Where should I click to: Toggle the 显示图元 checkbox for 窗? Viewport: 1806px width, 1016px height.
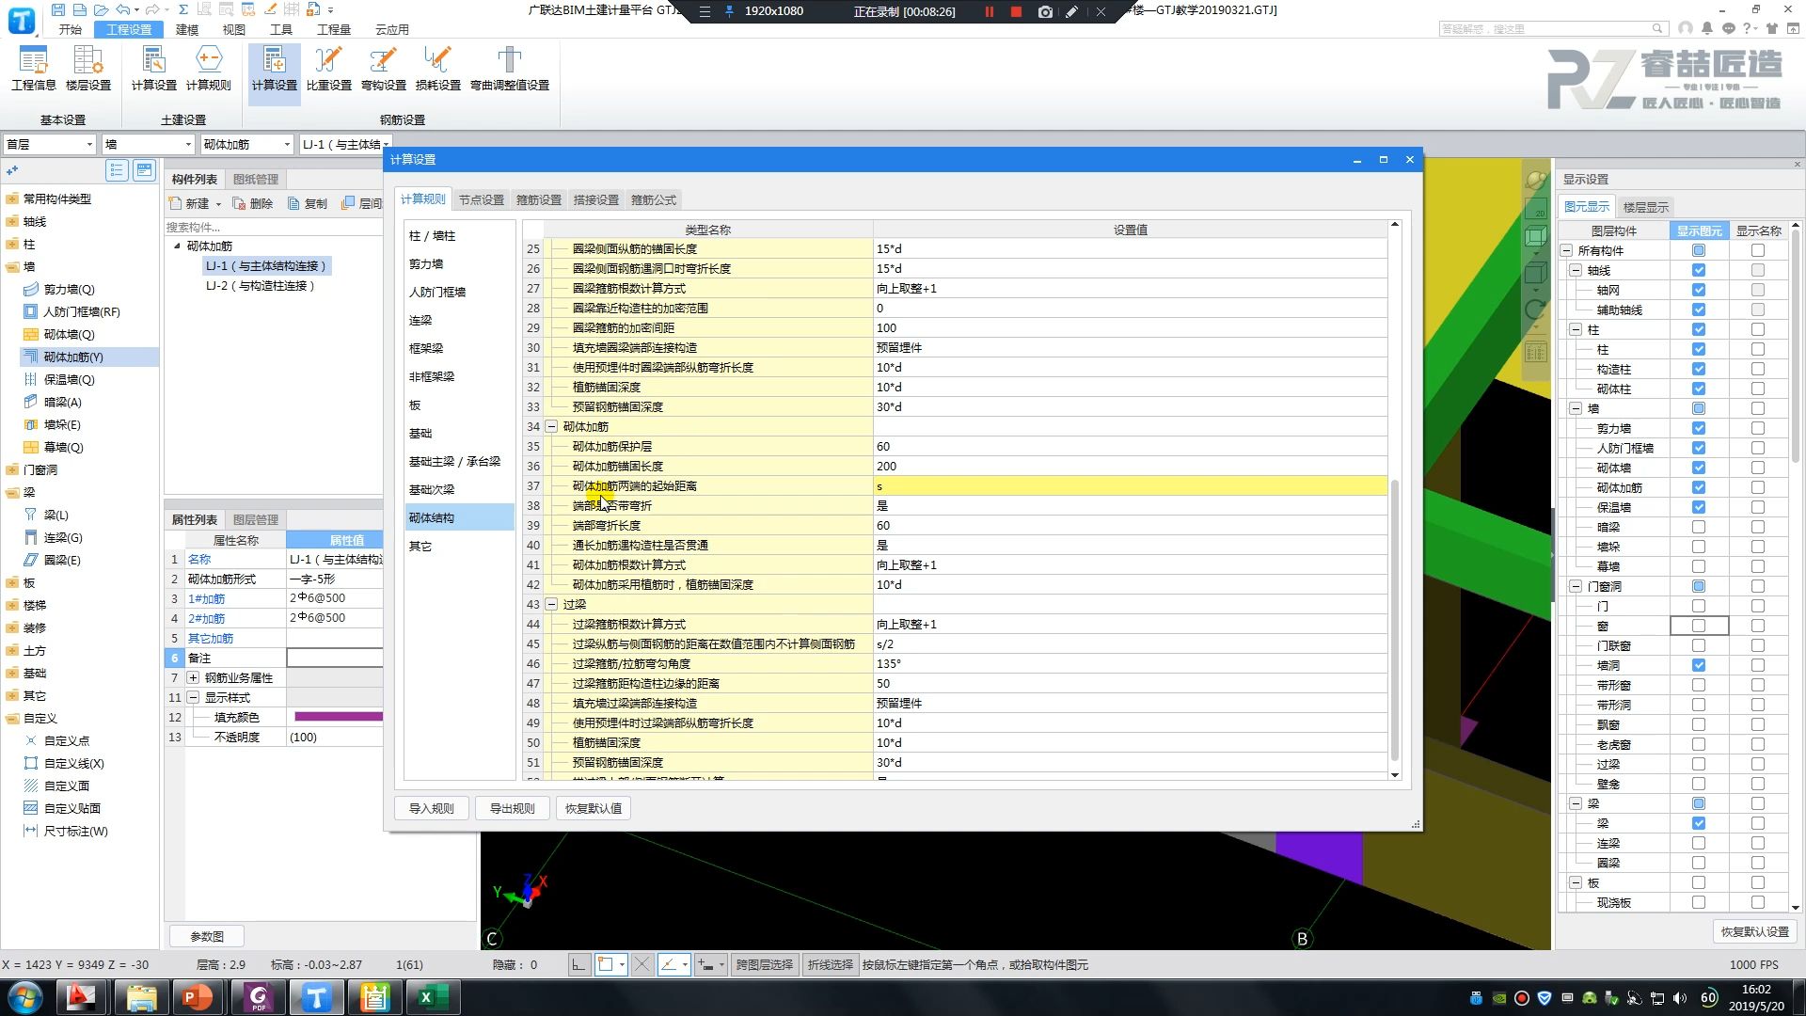pyautogui.click(x=1698, y=626)
